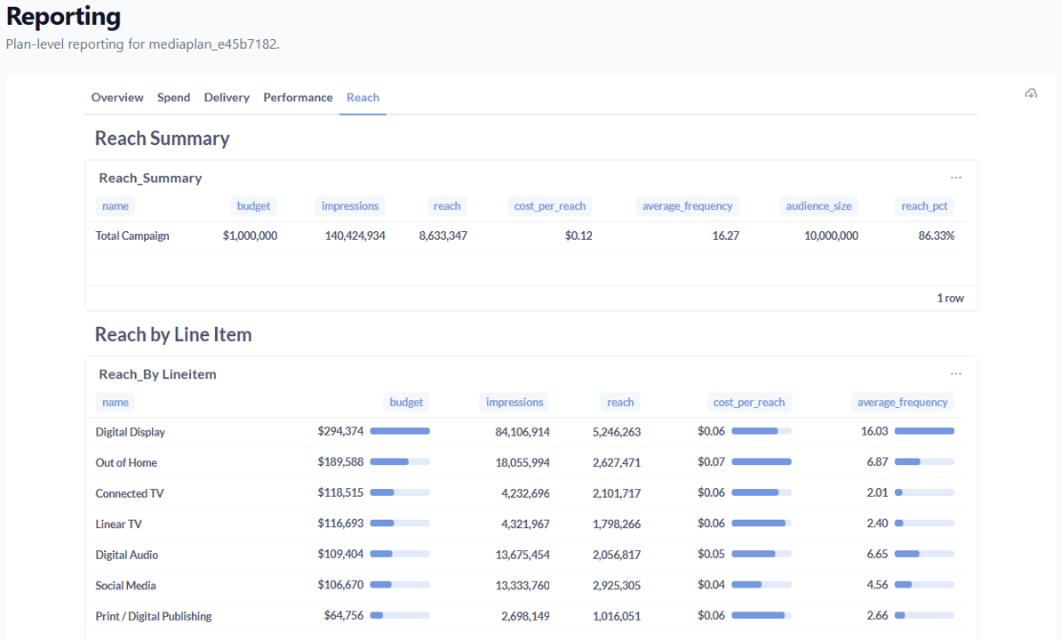Click the 1,798,266 reach cell
Image resolution: width=1061 pixels, height=640 pixels.
pyautogui.click(x=617, y=524)
